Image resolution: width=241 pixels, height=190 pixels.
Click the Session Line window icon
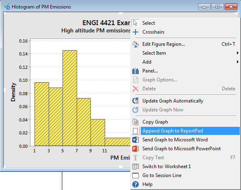pos(136,175)
